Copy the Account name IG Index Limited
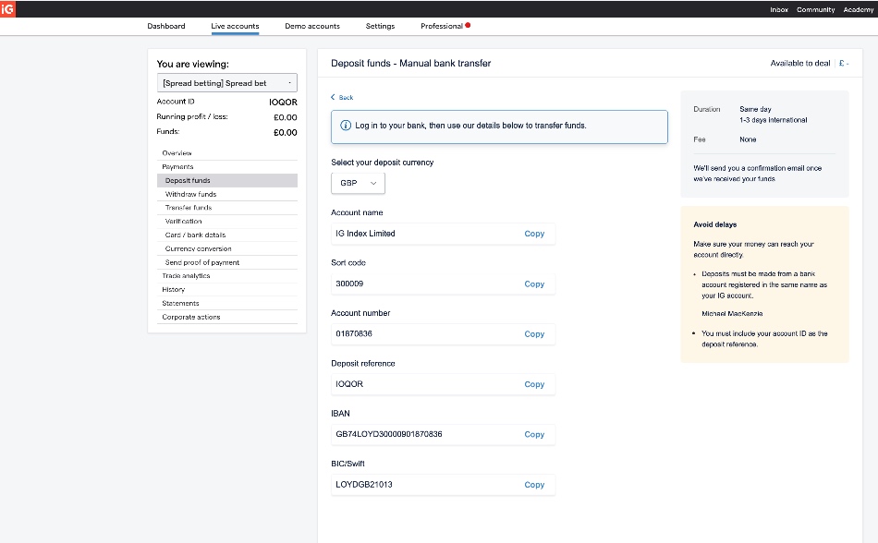This screenshot has width=878, height=543. (x=534, y=234)
